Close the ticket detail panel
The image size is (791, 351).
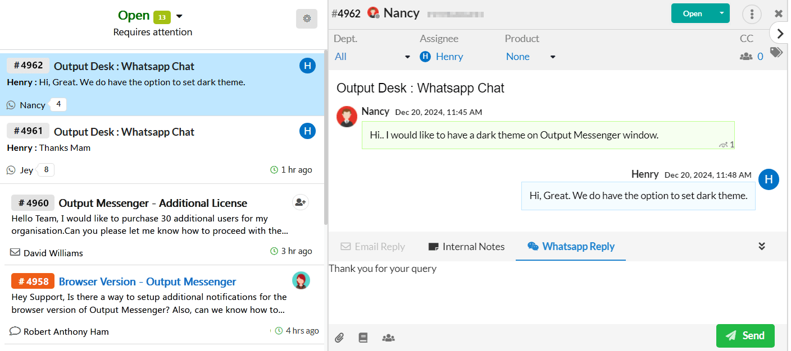point(779,13)
